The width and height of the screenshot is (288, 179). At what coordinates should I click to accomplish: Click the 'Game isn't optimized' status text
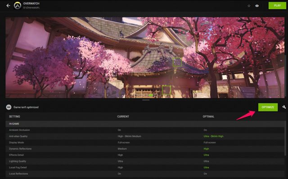[26, 107]
